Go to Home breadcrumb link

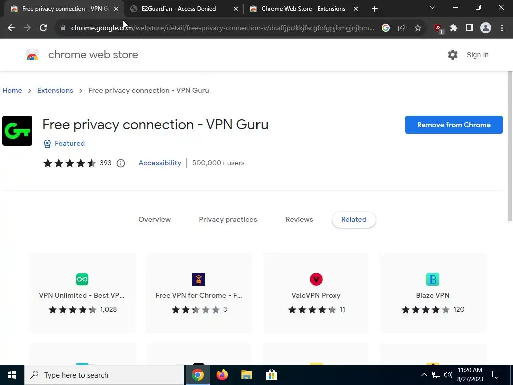tap(12, 90)
